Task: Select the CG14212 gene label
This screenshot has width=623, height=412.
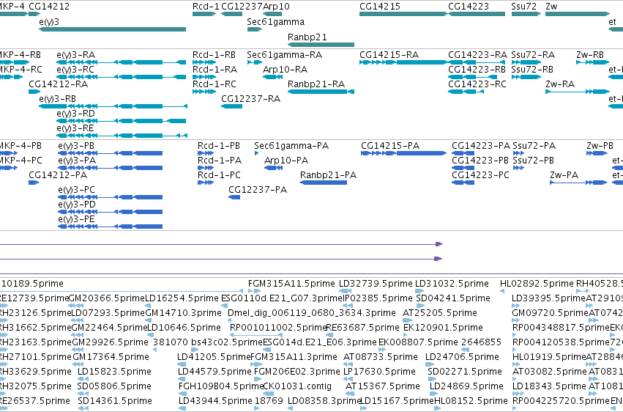Action: click(x=49, y=7)
